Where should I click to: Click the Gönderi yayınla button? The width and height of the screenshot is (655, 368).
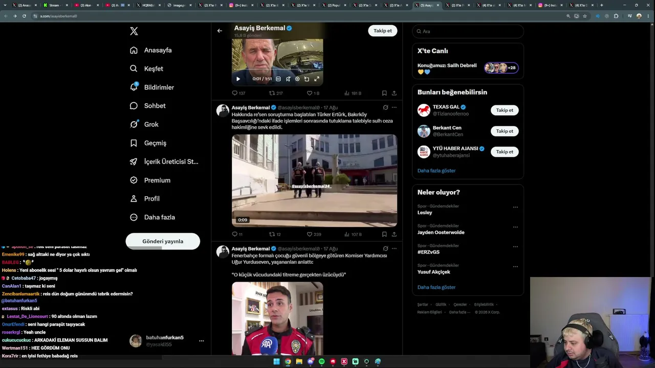coord(163,241)
